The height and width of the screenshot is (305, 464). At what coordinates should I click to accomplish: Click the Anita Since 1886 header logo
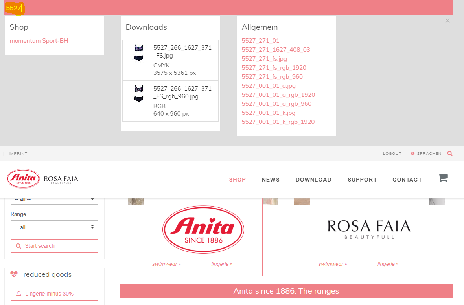point(23,179)
